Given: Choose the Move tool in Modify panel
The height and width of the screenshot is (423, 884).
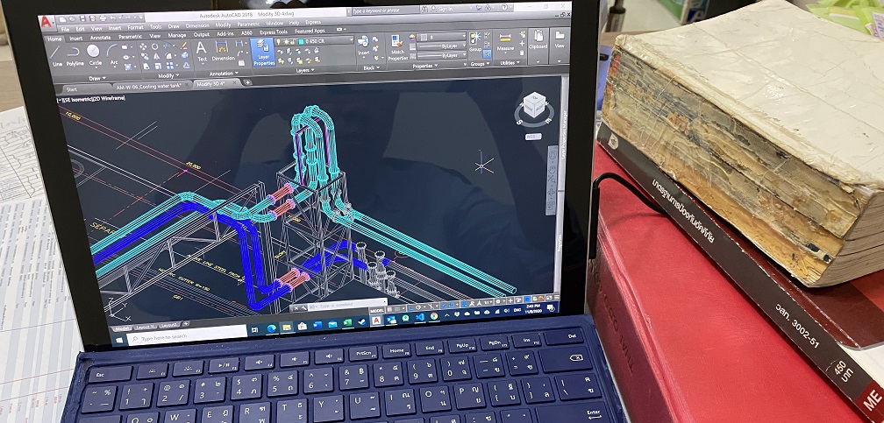Looking at the screenshot, I should pos(143,46).
